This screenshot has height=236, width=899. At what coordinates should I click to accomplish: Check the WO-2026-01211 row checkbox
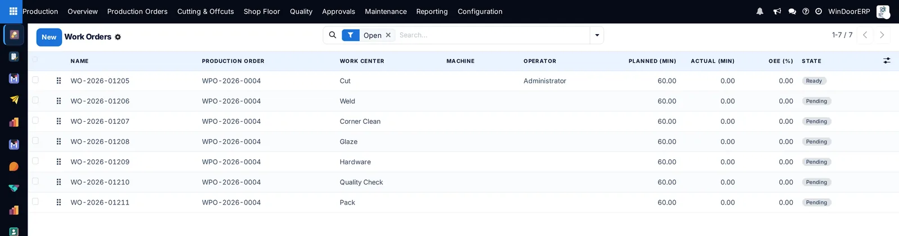[x=35, y=201]
